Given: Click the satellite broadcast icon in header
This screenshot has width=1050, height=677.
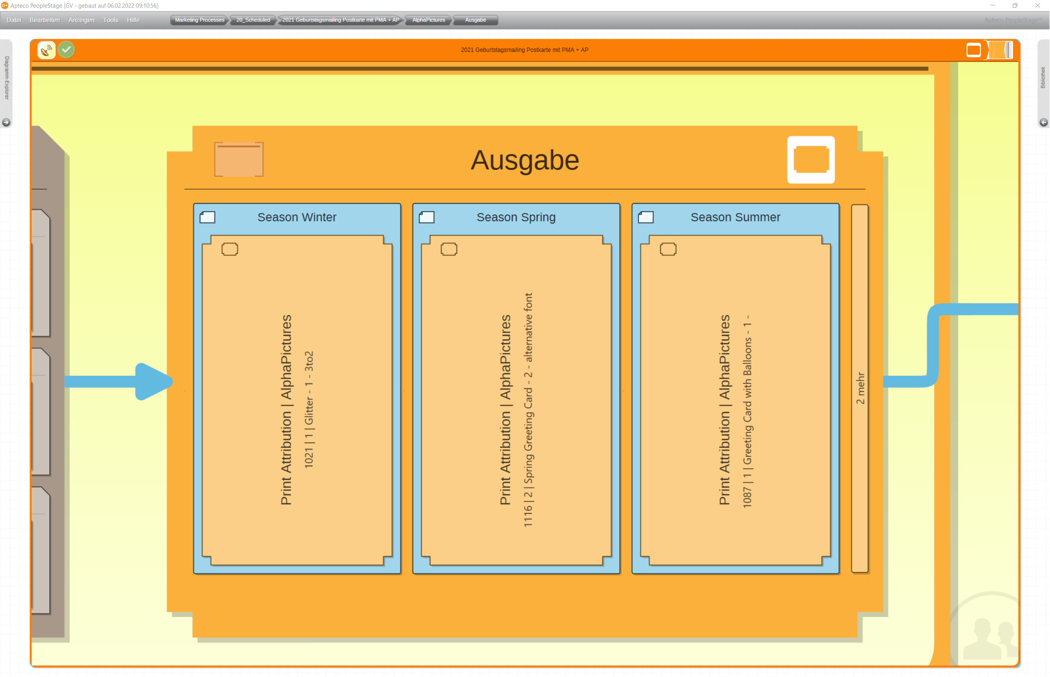Looking at the screenshot, I should pyautogui.click(x=46, y=50).
